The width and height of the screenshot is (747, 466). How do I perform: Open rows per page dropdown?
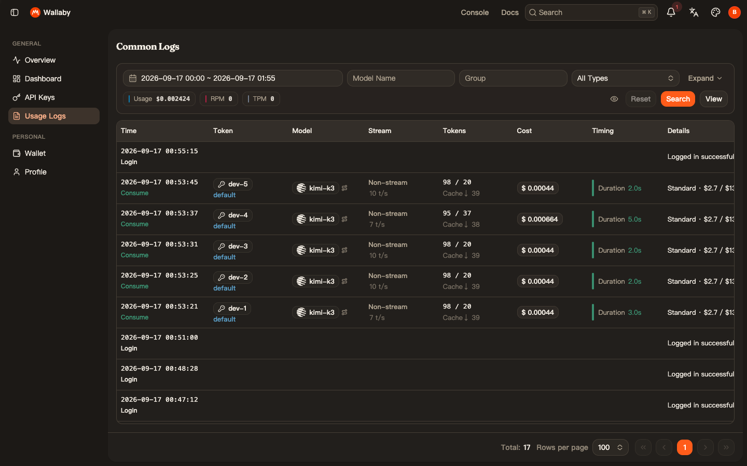(610, 447)
